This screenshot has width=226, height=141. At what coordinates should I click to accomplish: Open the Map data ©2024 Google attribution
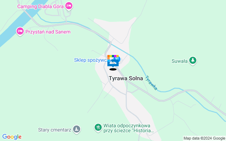(204, 139)
